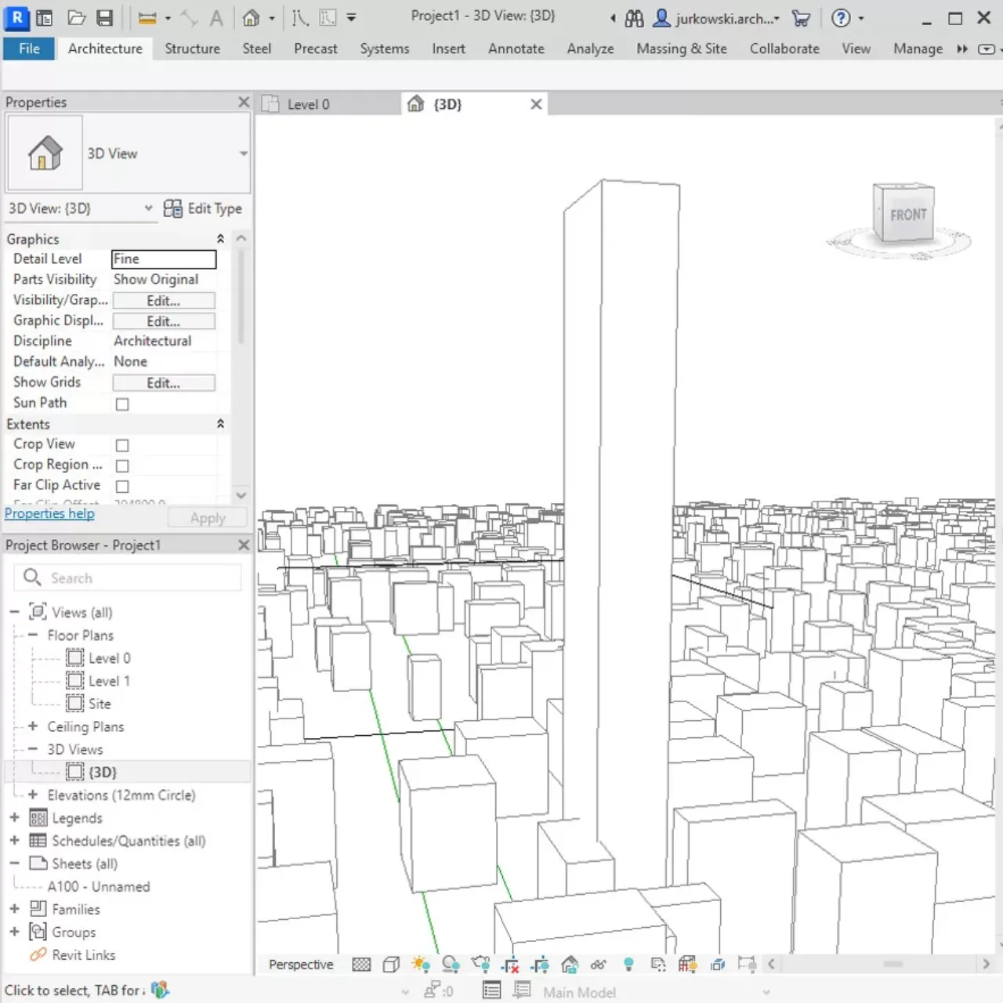
Task: Expand the Ceiling Plans tree node
Action: [x=33, y=726]
